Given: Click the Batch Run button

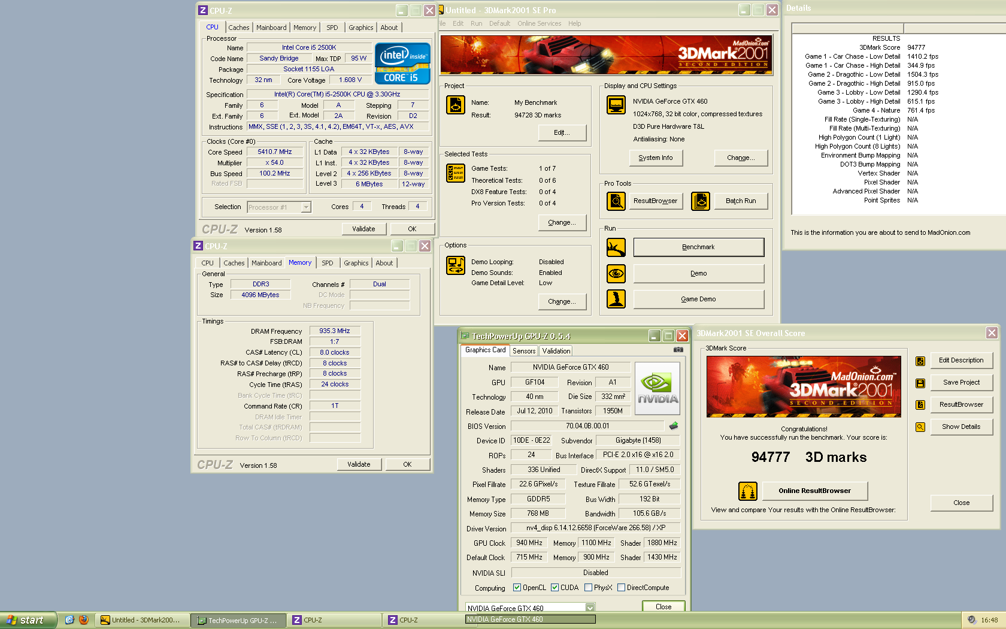Looking at the screenshot, I should [741, 201].
